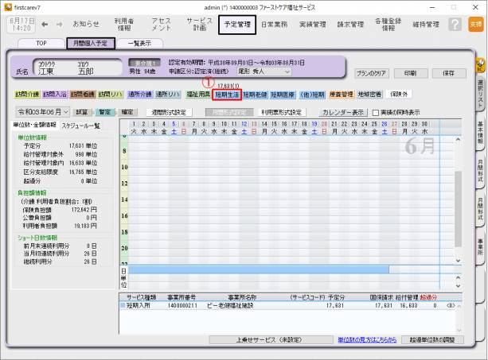Toggle the 確定 status button
Screen dimensions: 488x360
coord(127,113)
